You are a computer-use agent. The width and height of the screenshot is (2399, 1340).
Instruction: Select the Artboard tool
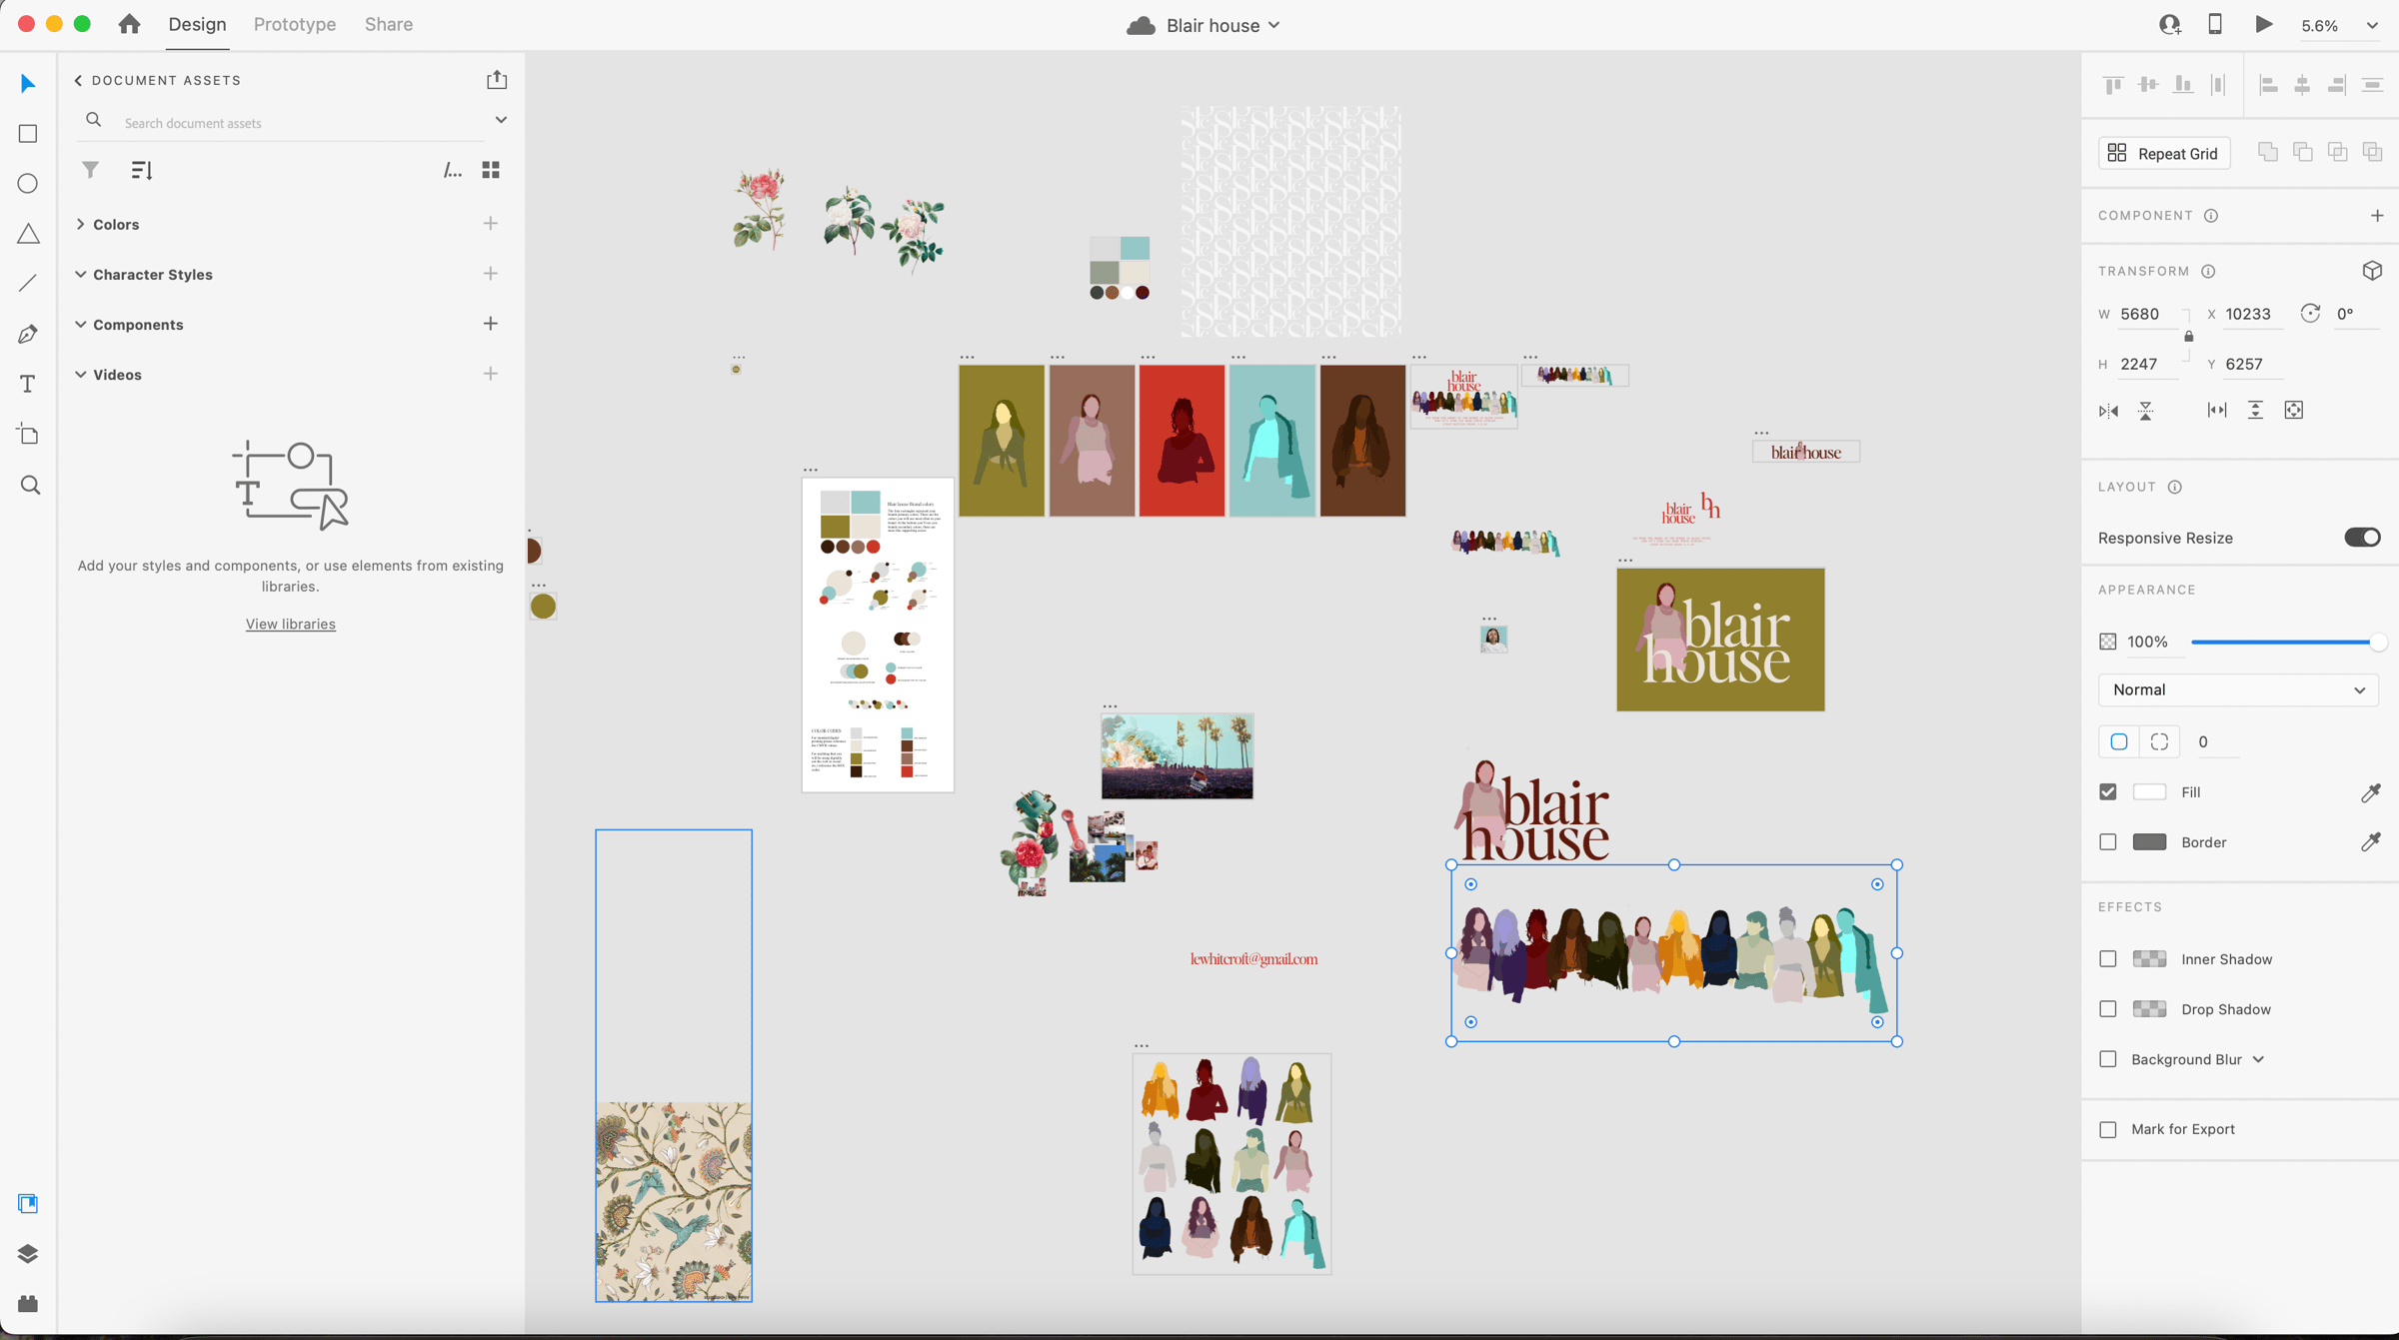(28, 435)
